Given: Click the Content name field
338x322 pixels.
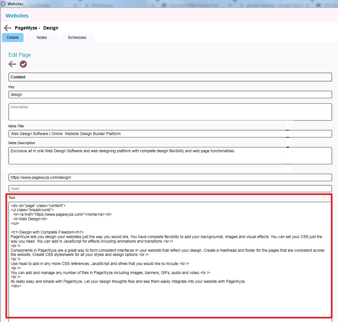Looking at the screenshot, I should coord(170,77).
